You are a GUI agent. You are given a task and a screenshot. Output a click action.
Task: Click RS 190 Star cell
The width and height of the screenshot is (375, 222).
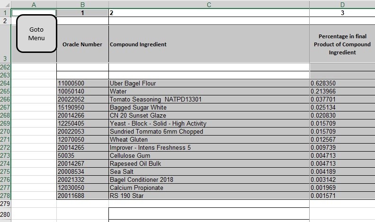[209, 196]
